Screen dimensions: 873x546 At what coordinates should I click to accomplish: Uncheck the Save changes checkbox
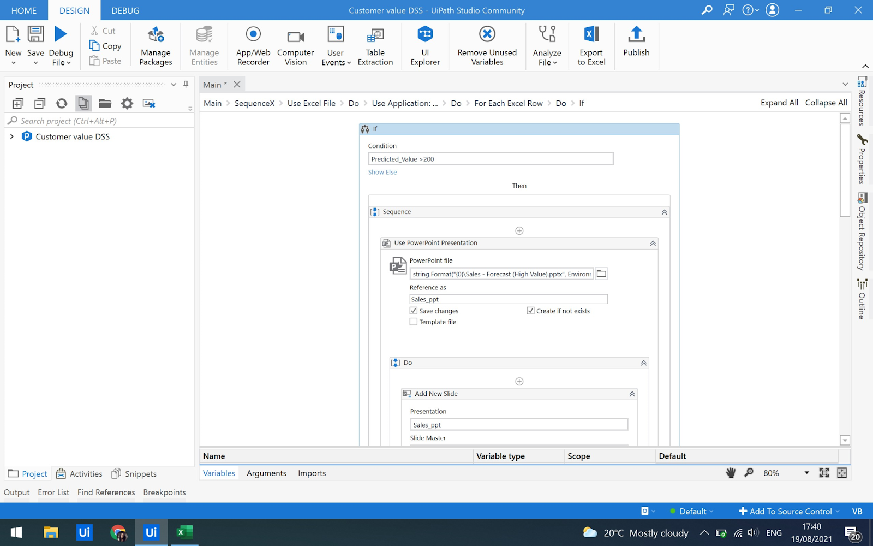pos(414,311)
